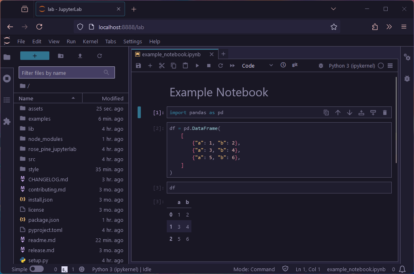Open the Kernel menu
This screenshot has height=274, width=414.
point(90,41)
